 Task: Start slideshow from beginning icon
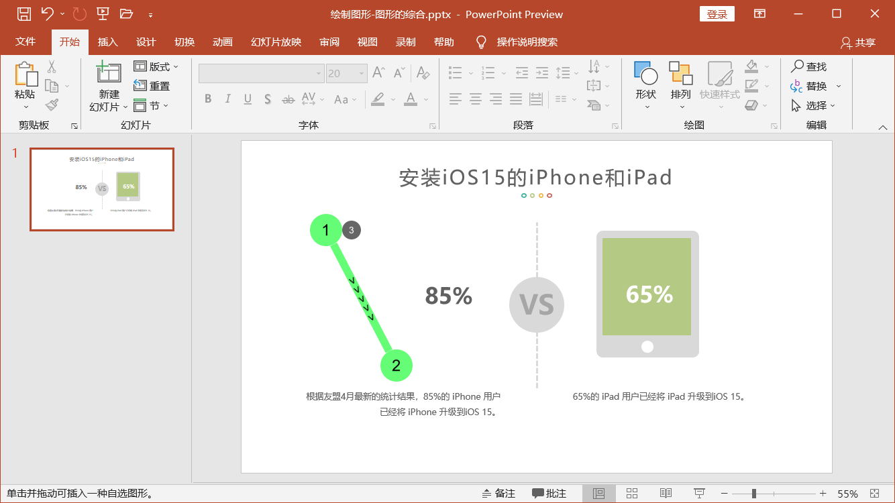pos(103,14)
